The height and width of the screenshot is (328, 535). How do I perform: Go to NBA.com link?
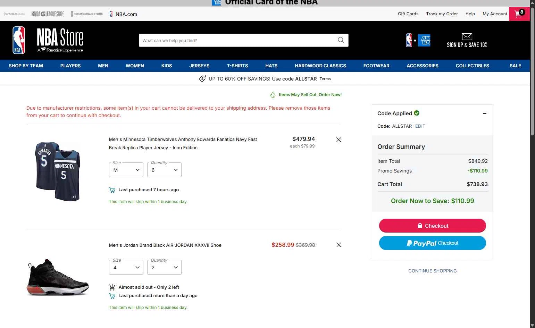click(123, 14)
